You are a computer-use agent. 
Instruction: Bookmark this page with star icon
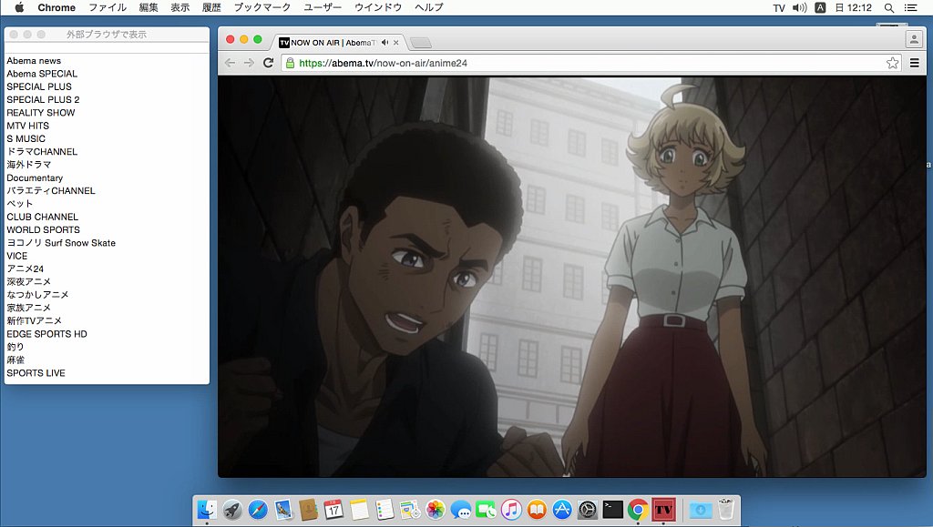click(x=893, y=63)
